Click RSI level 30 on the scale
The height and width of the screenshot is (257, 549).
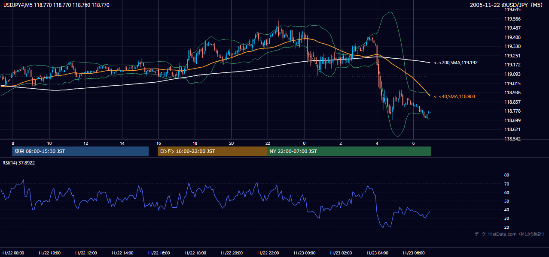(507, 218)
